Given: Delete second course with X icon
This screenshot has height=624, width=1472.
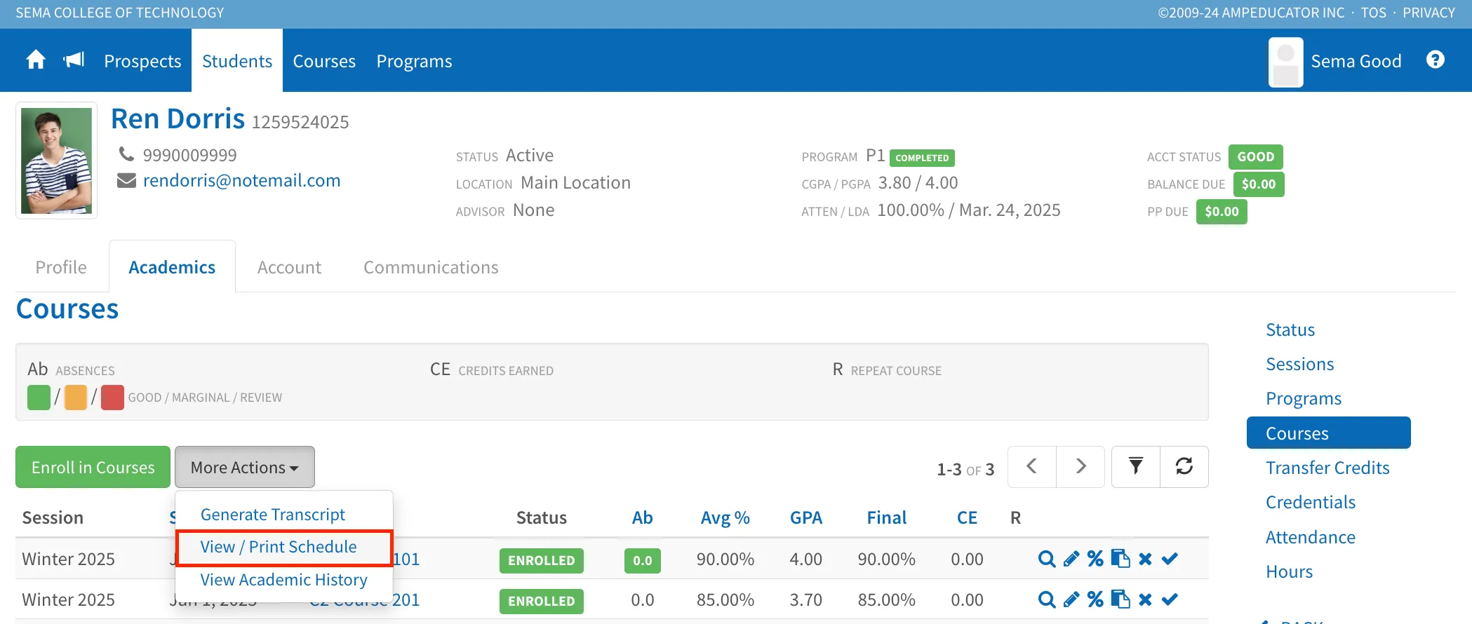Looking at the screenshot, I should tap(1145, 599).
